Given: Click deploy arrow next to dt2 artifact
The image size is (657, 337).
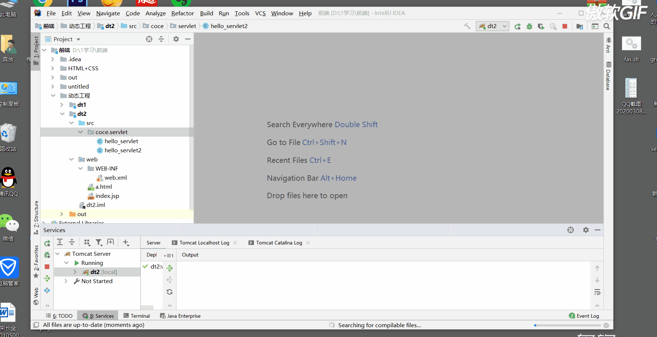Looking at the screenshot, I should 170,268.
